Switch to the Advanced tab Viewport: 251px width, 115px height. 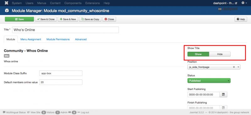[81, 39]
